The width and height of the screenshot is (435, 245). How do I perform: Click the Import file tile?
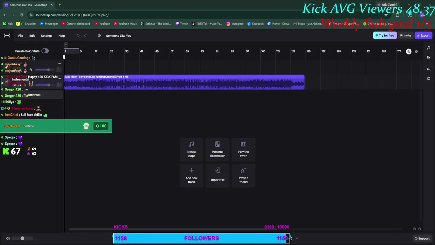[x=217, y=176]
